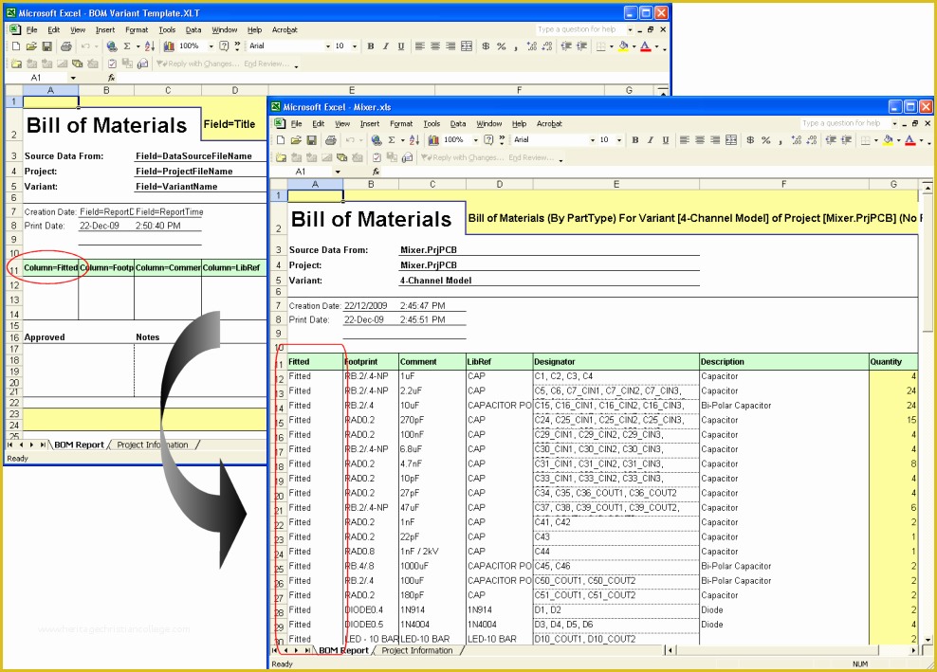Open Chart Wizard in BOM Variant Template window

pyautogui.click(x=169, y=46)
